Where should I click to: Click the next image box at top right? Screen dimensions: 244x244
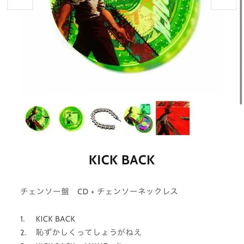(x=224, y=5)
